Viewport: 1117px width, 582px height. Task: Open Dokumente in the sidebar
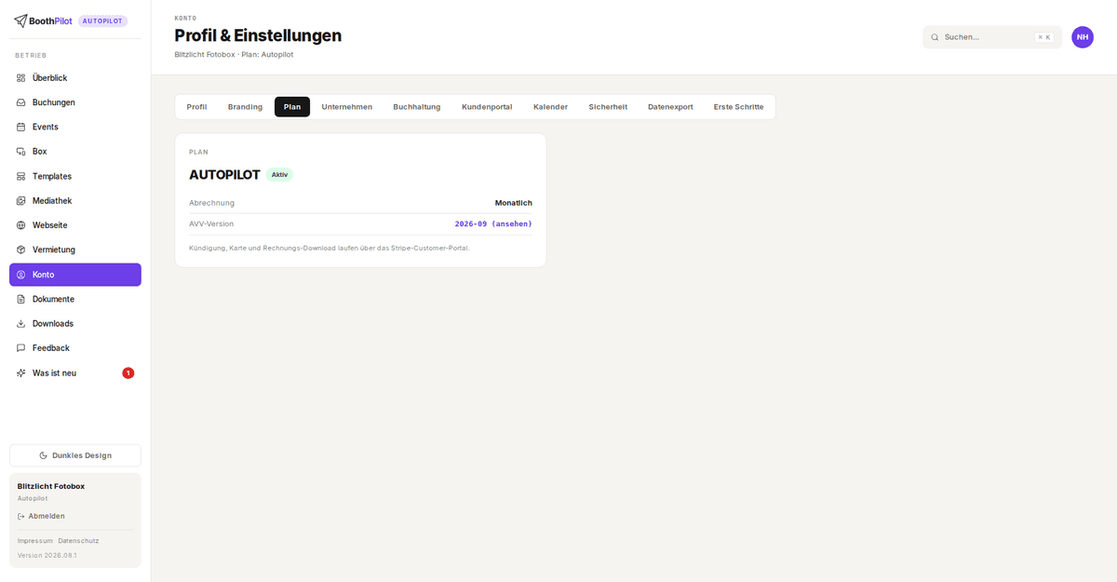tap(75, 299)
